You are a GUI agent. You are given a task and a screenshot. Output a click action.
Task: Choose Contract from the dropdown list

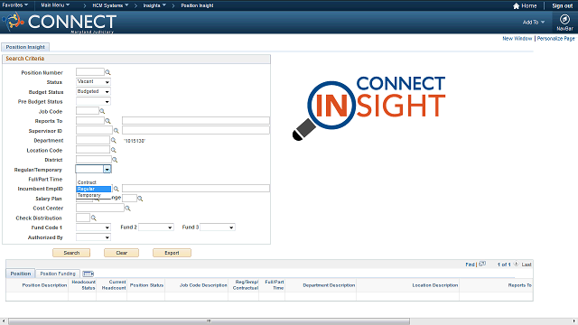94,182
